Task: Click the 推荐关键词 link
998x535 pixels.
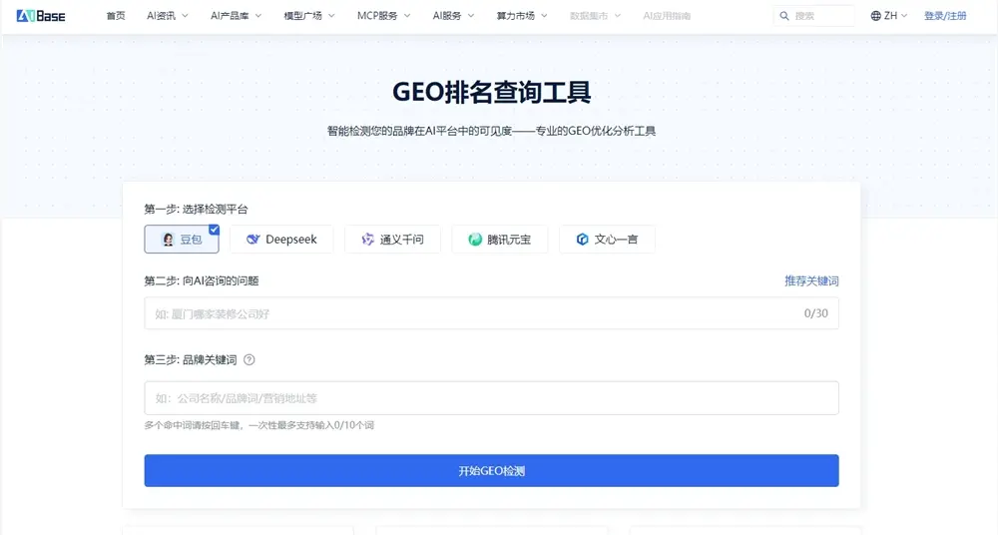Action: [811, 281]
